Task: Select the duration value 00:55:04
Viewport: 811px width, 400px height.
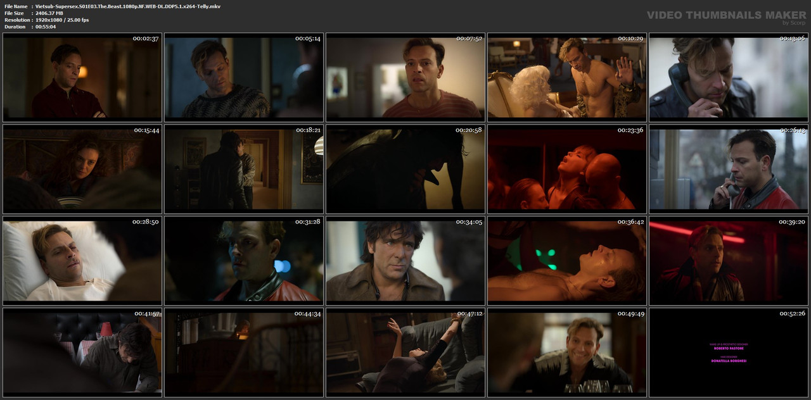Action: point(46,27)
